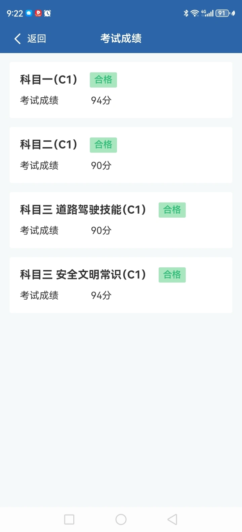Tap the 考试成绩 page title in header

pyautogui.click(x=121, y=38)
